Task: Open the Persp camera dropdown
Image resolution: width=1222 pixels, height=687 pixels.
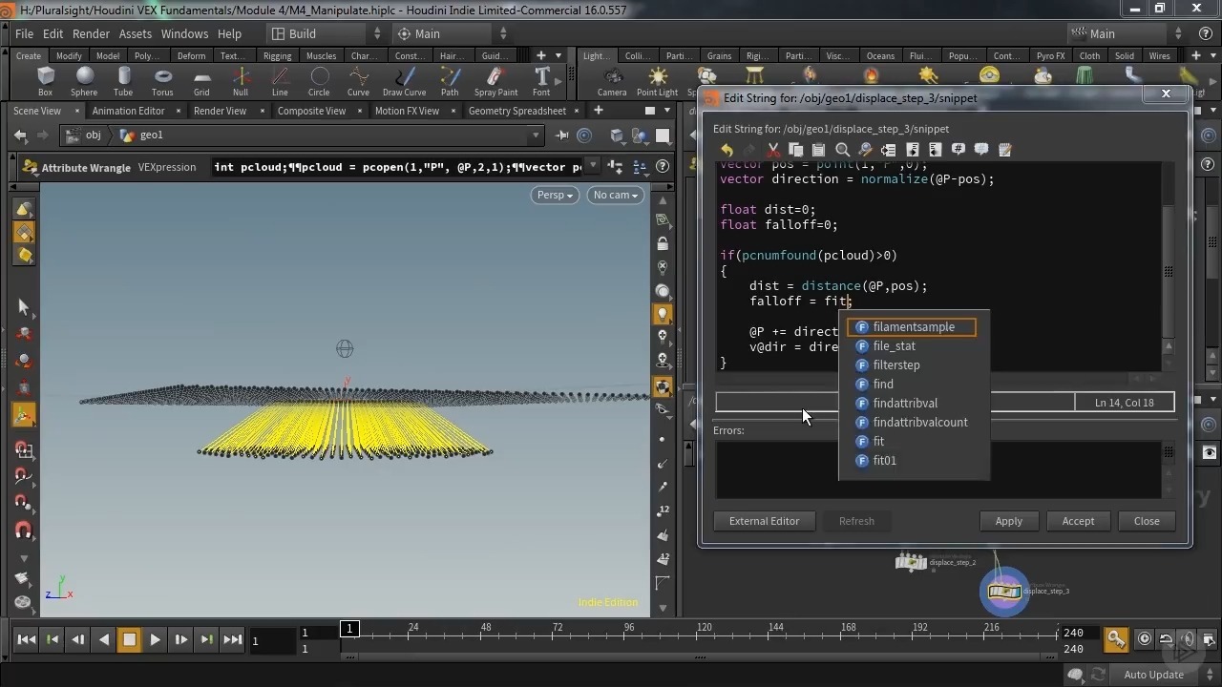Action: tap(555, 195)
